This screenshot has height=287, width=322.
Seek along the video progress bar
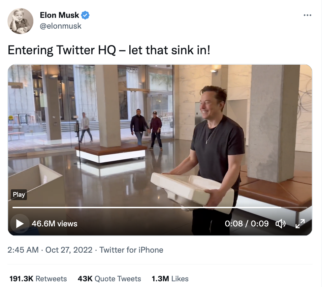(x=160, y=208)
